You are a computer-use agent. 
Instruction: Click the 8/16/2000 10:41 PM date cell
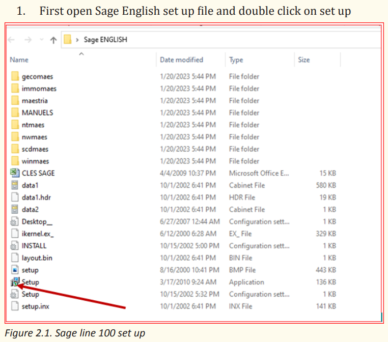point(189,270)
